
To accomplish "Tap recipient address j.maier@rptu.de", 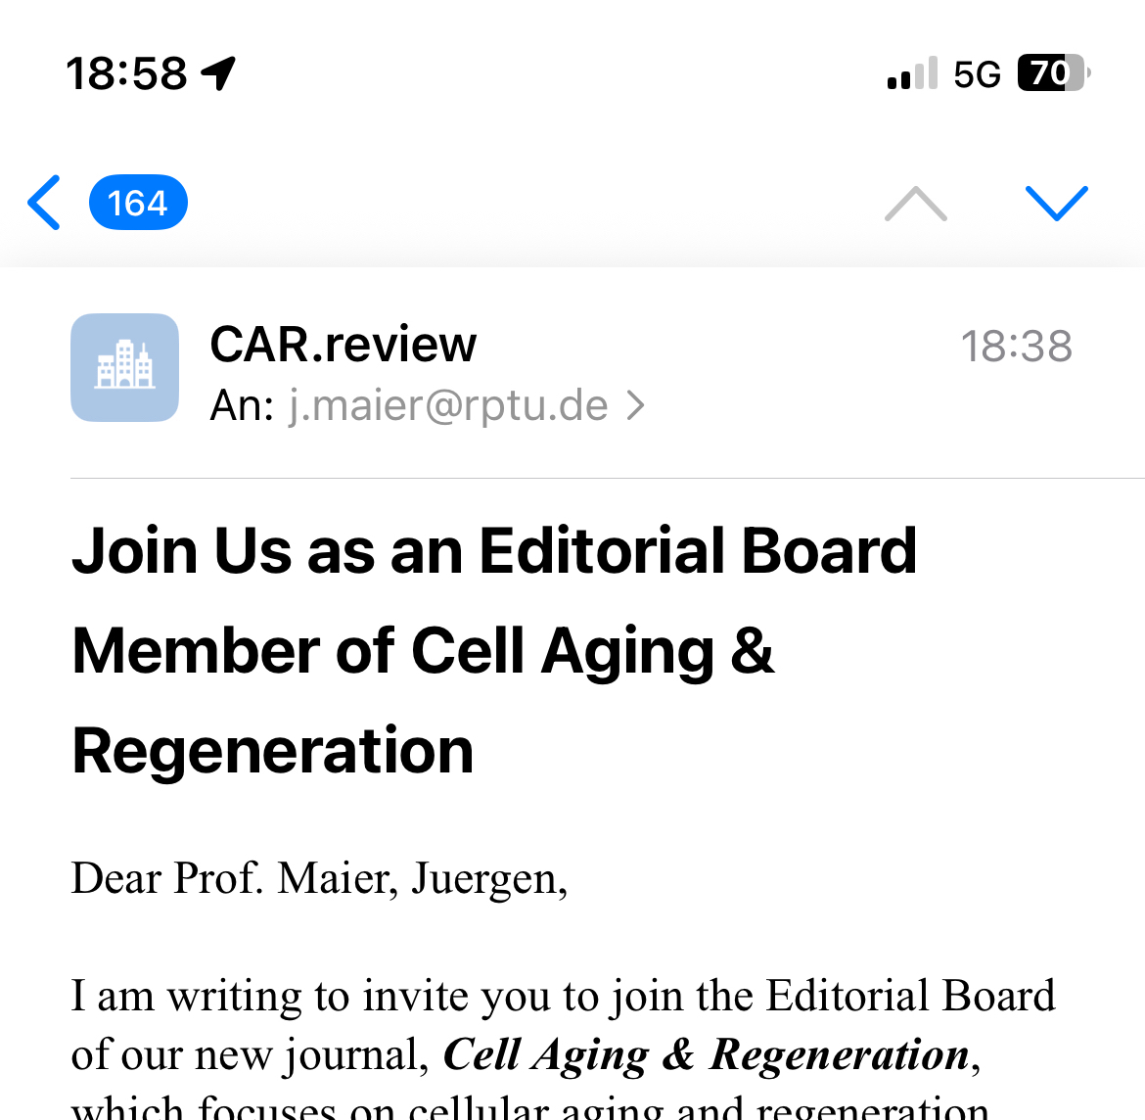I will coord(448,405).
